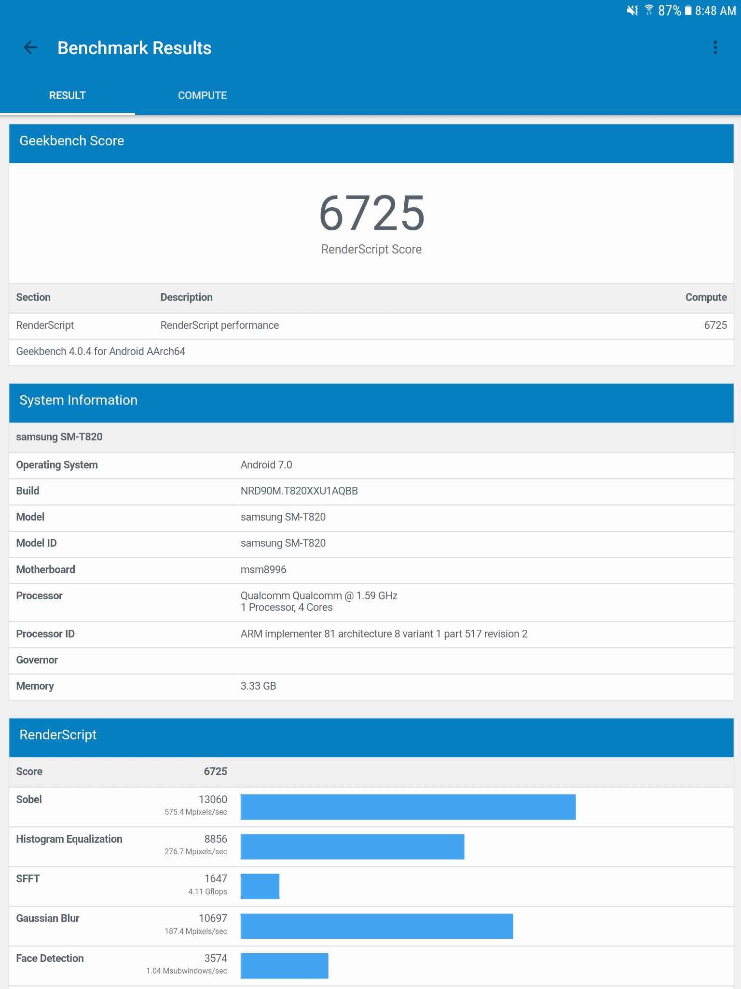Tap the Face Detection result bar
741x989 pixels.
[285, 966]
